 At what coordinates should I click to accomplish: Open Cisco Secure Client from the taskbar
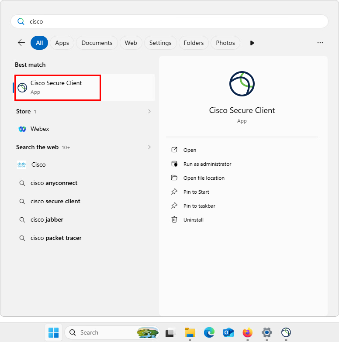coord(286,332)
